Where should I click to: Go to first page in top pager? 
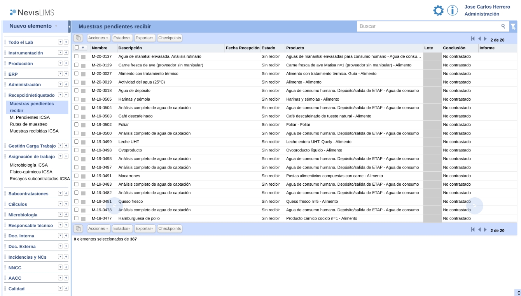click(473, 38)
